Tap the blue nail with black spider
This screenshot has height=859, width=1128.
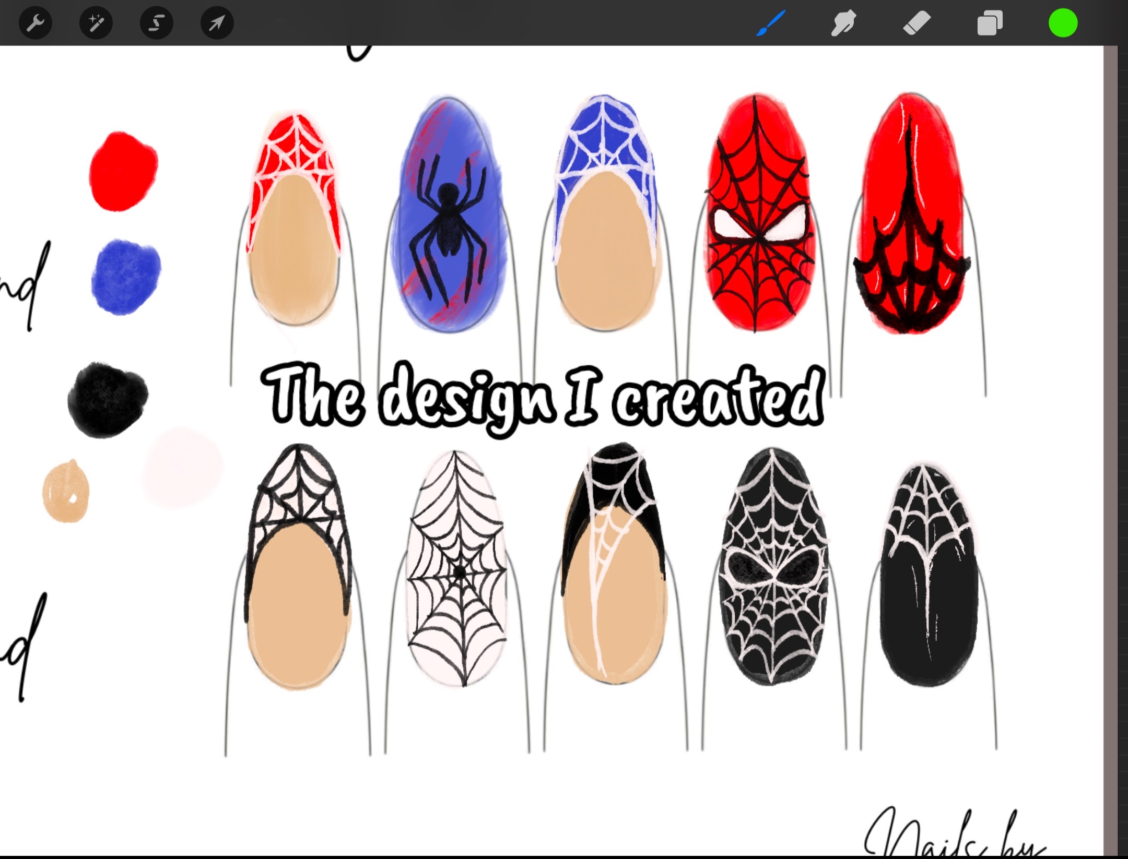click(449, 214)
